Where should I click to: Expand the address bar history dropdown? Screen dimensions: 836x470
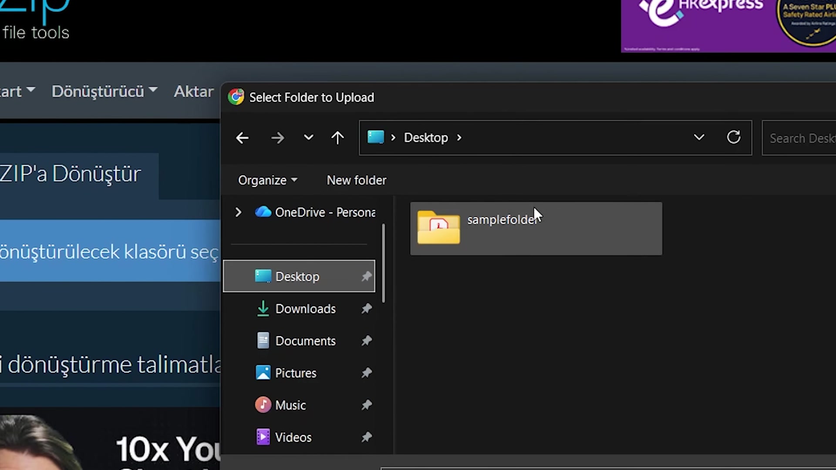699,138
